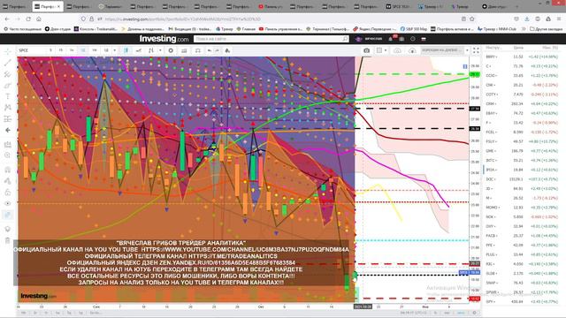
Task: Open the time interval dropdown arrow
Action: [114, 50]
